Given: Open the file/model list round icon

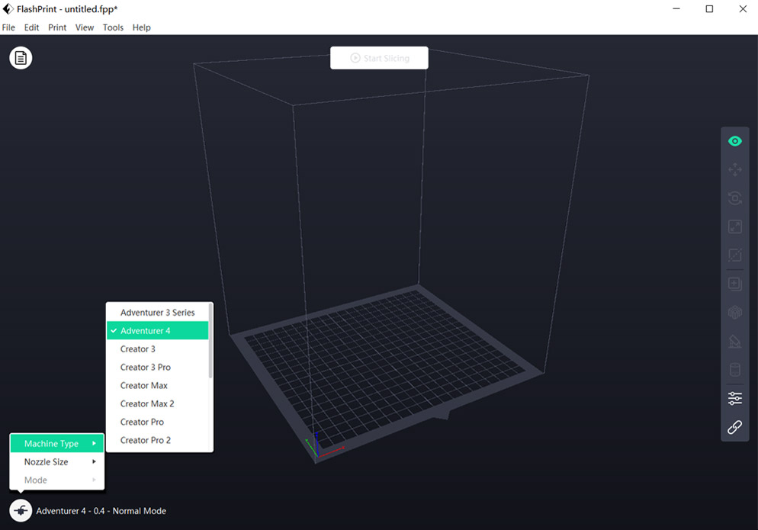Looking at the screenshot, I should tap(21, 58).
